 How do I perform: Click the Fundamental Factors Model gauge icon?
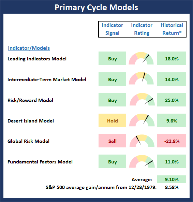(x=142, y=161)
